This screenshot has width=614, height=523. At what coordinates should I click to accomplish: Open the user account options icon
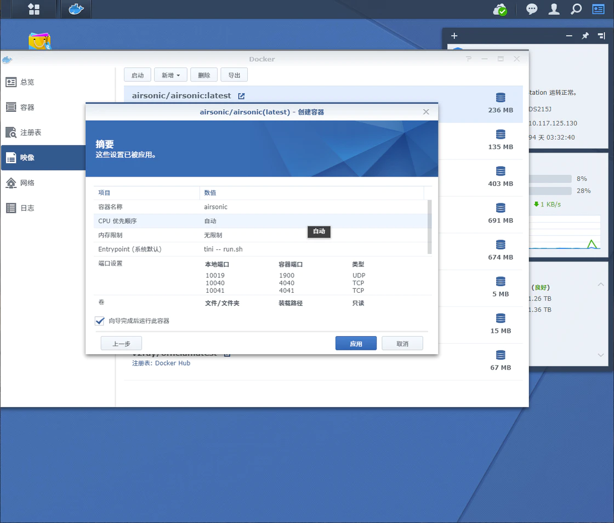pyautogui.click(x=554, y=9)
